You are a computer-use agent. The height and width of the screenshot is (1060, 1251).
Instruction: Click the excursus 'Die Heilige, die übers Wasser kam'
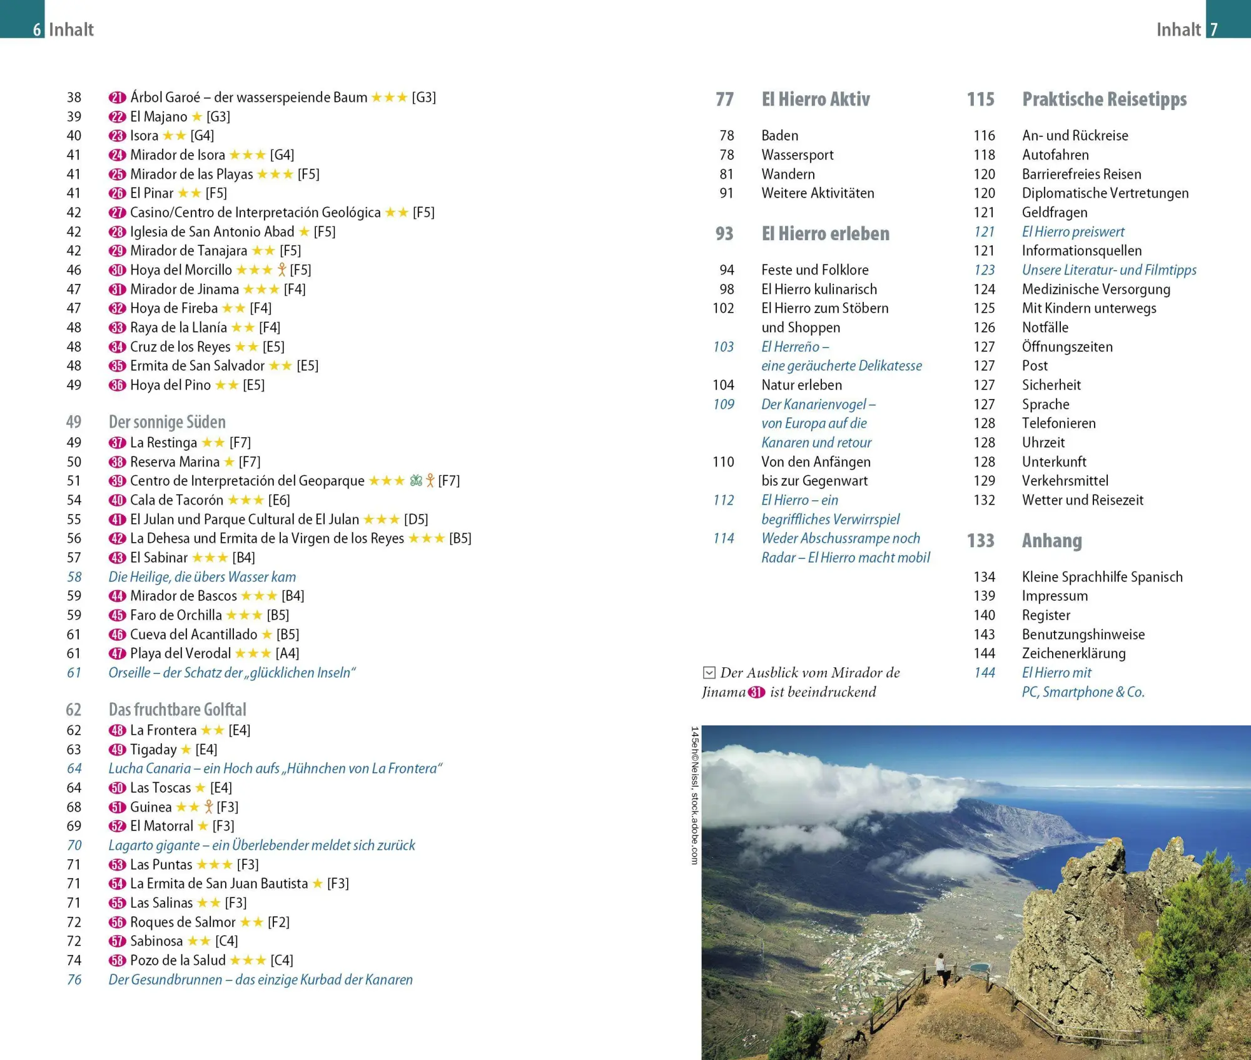[202, 577]
